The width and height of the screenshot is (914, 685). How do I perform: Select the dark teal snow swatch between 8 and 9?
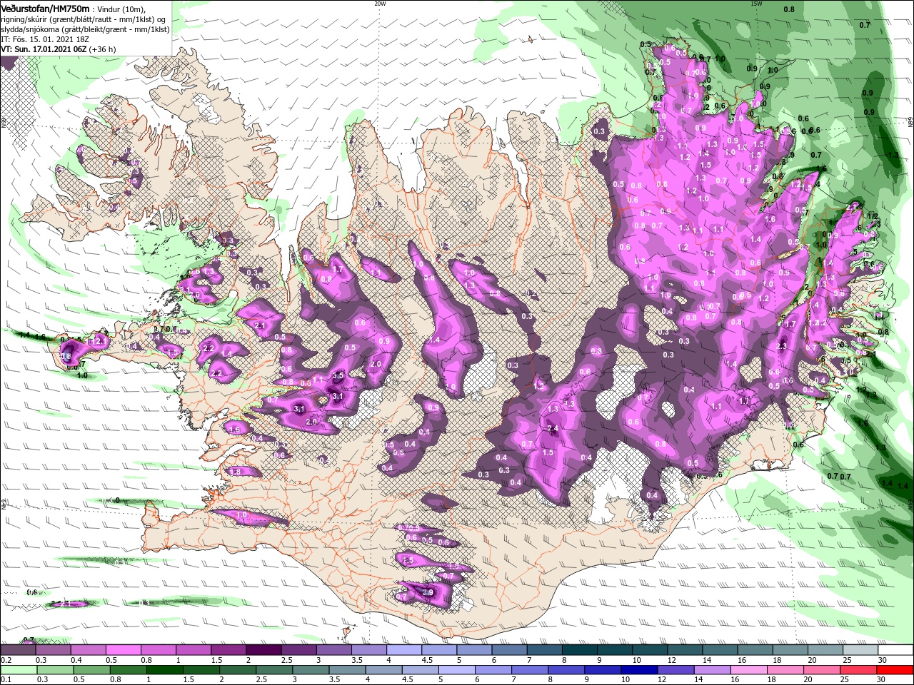580,650
